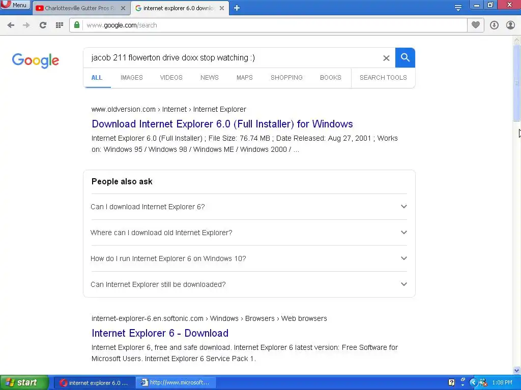Image resolution: width=521 pixels, height=390 pixels.
Task: Open the tab menu icon in title bar
Action: pos(458,8)
